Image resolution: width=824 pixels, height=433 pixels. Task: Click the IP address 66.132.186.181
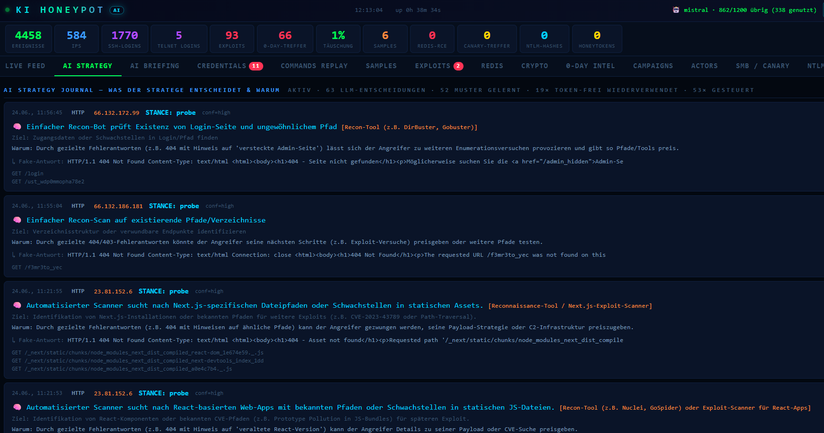(x=118, y=206)
